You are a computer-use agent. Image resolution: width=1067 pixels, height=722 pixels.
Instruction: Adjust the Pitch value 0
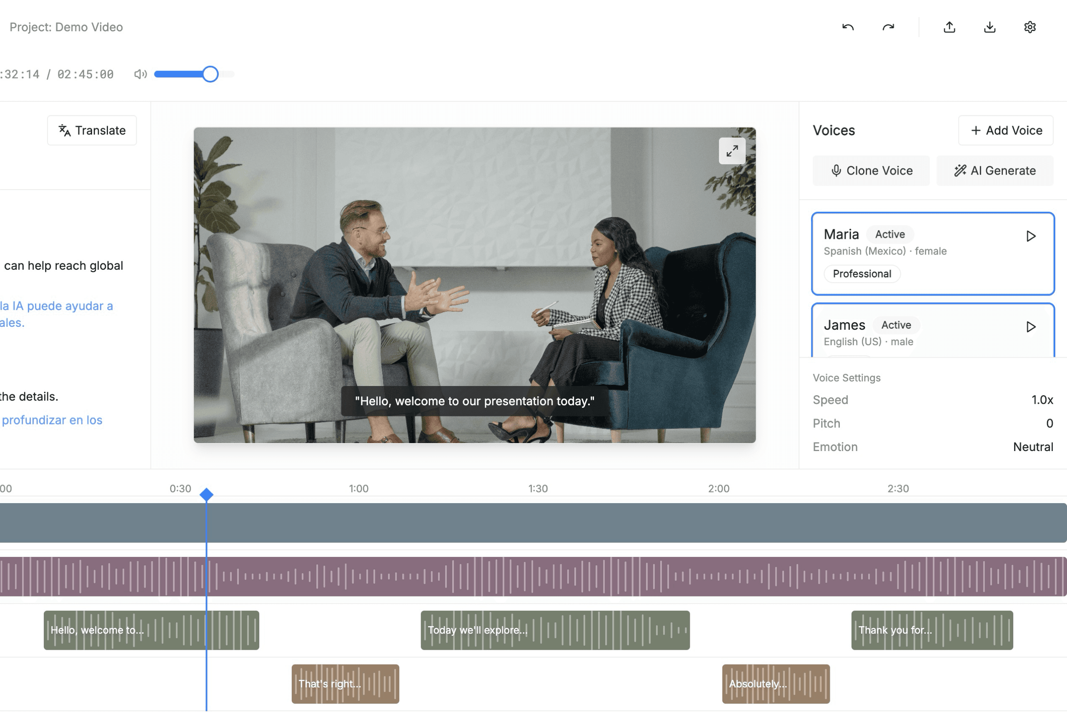1049,424
